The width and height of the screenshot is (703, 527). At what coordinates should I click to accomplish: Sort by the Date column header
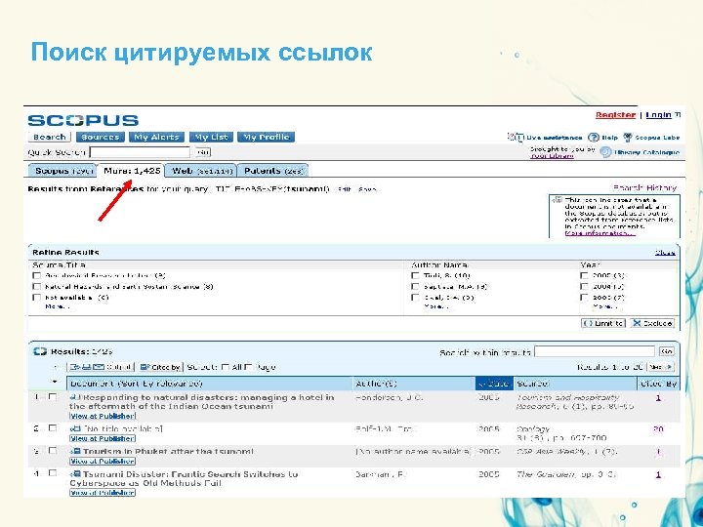point(494,384)
